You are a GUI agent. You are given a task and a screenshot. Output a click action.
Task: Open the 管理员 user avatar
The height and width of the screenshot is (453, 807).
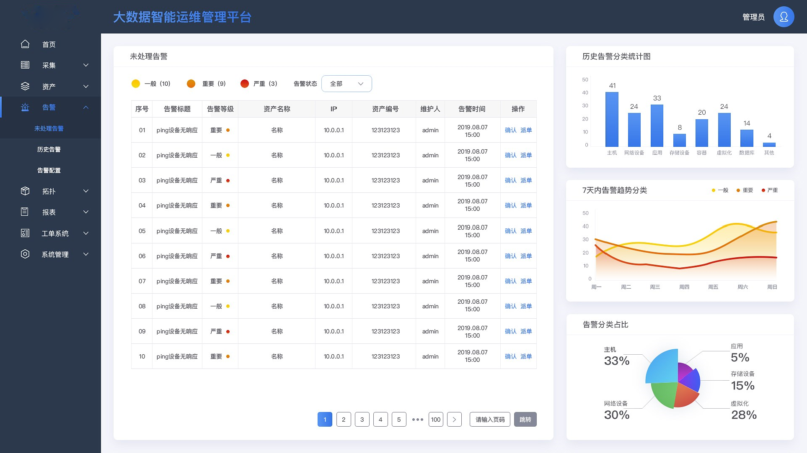pos(784,17)
